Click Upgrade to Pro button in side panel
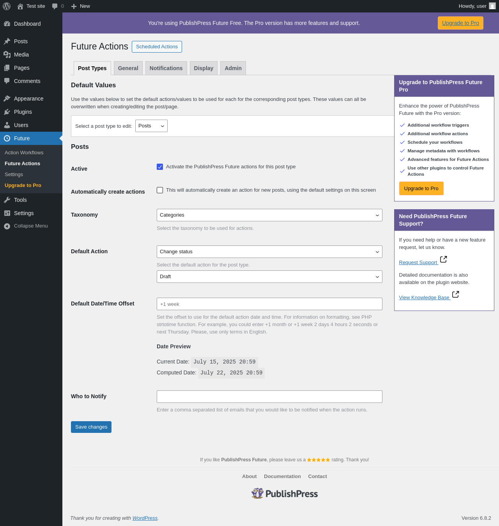 pos(421,189)
